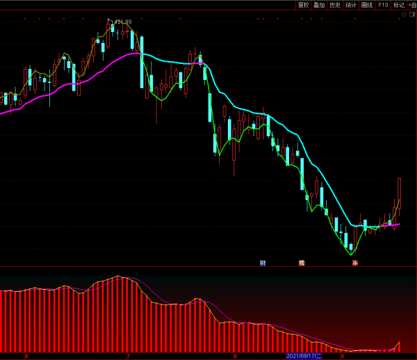Click the 复权 toolbar button
Viewport: 417px width, 360px height.
303,5
